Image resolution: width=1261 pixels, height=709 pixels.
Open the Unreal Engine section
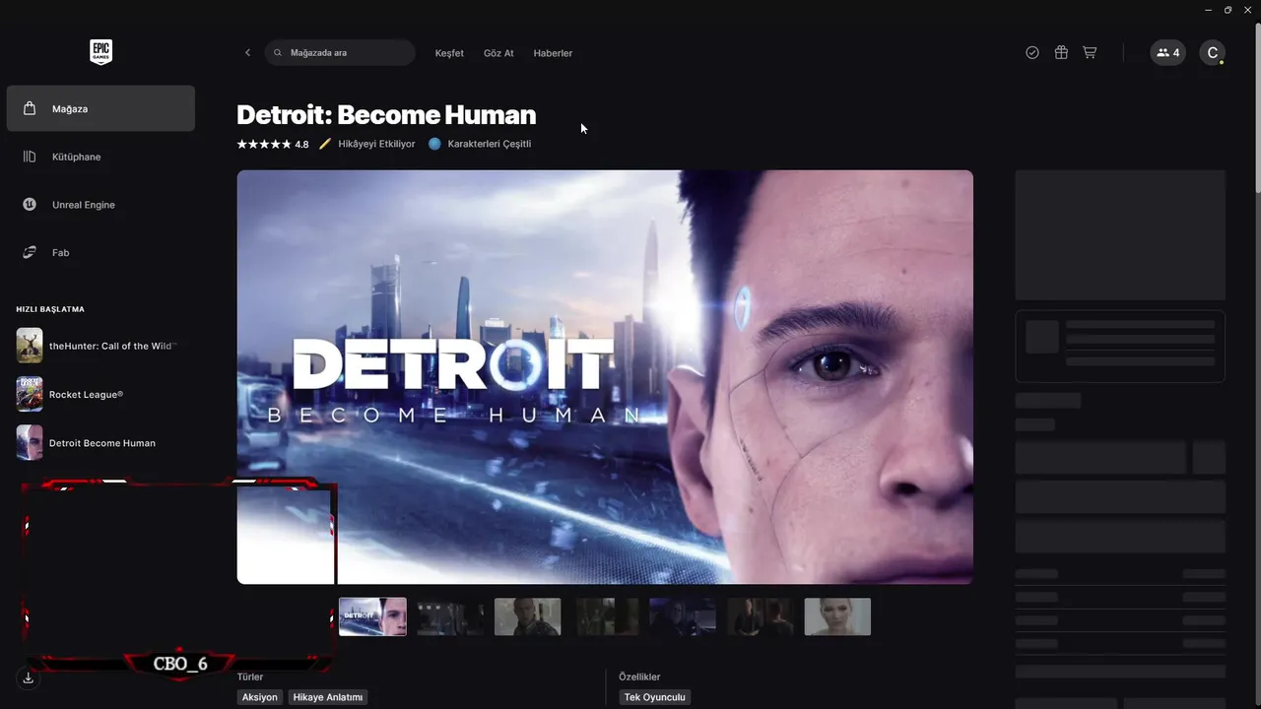tap(100, 205)
